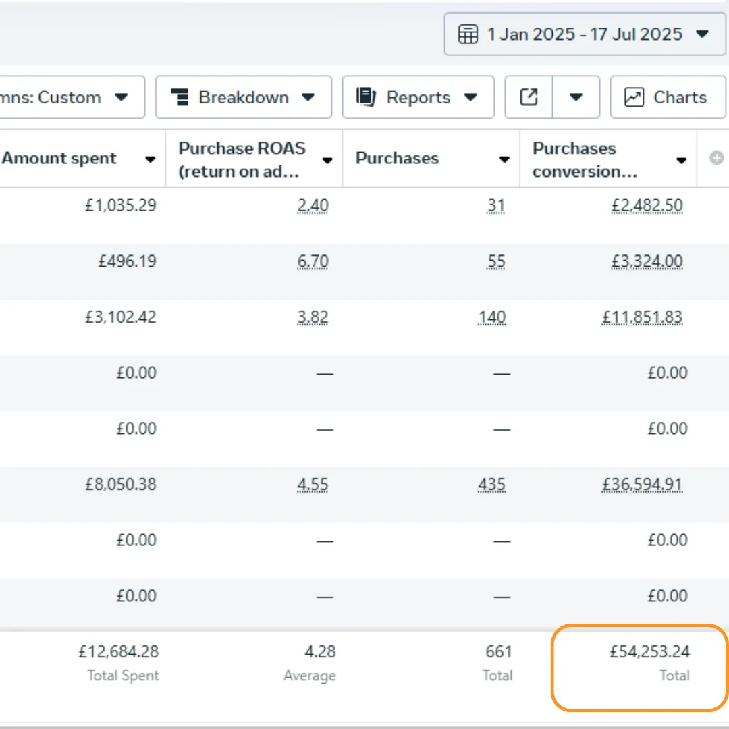Click conversion value £11,851.83
Image resolution: width=729 pixels, height=729 pixels.
643,317
